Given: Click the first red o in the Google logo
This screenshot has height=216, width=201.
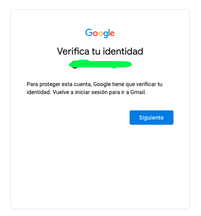Looking at the screenshot, I should pyautogui.click(x=95, y=33).
